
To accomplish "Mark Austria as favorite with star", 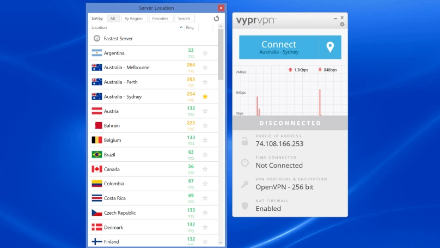I will pyautogui.click(x=205, y=111).
